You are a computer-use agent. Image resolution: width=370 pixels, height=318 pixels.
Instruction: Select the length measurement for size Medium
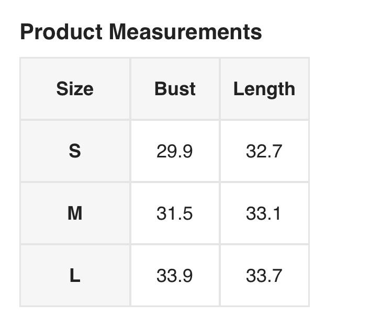pyautogui.click(x=264, y=213)
